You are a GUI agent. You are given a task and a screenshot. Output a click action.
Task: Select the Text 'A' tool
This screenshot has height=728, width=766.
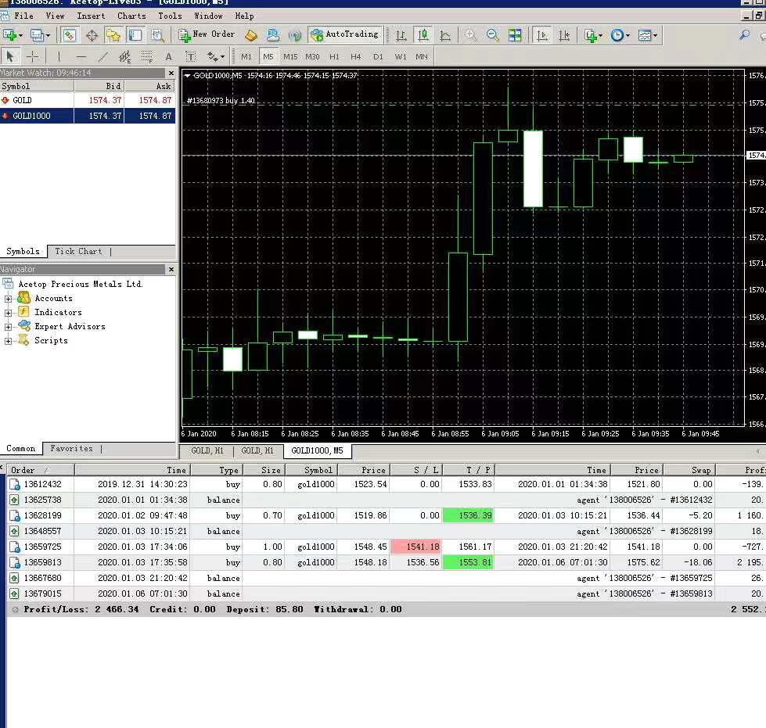coord(168,56)
